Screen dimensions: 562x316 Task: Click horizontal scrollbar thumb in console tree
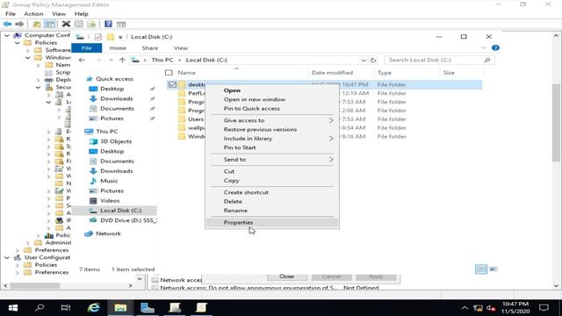click(x=35, y=286)
